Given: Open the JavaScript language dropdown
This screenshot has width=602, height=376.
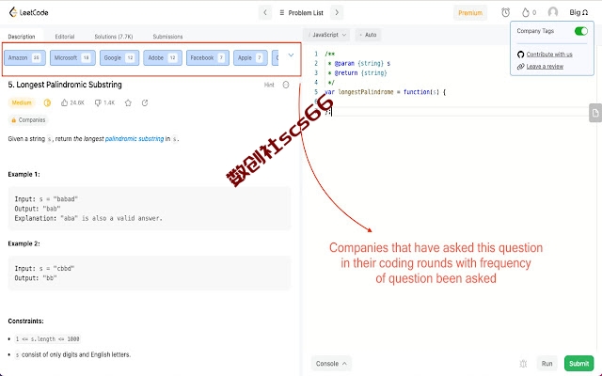Looking at the screenshot, I should pos(326,35).
